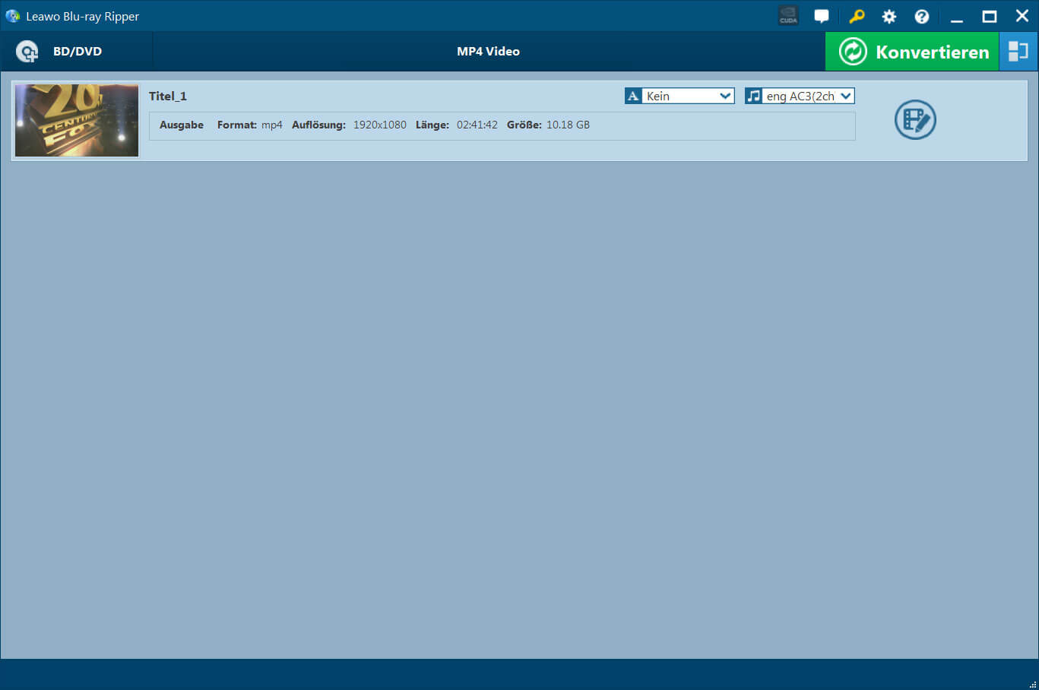Screen dimensions: 1039x690
Task: Maximize the Leawo Blu-ray Ripper window
Action: (990, 16)
